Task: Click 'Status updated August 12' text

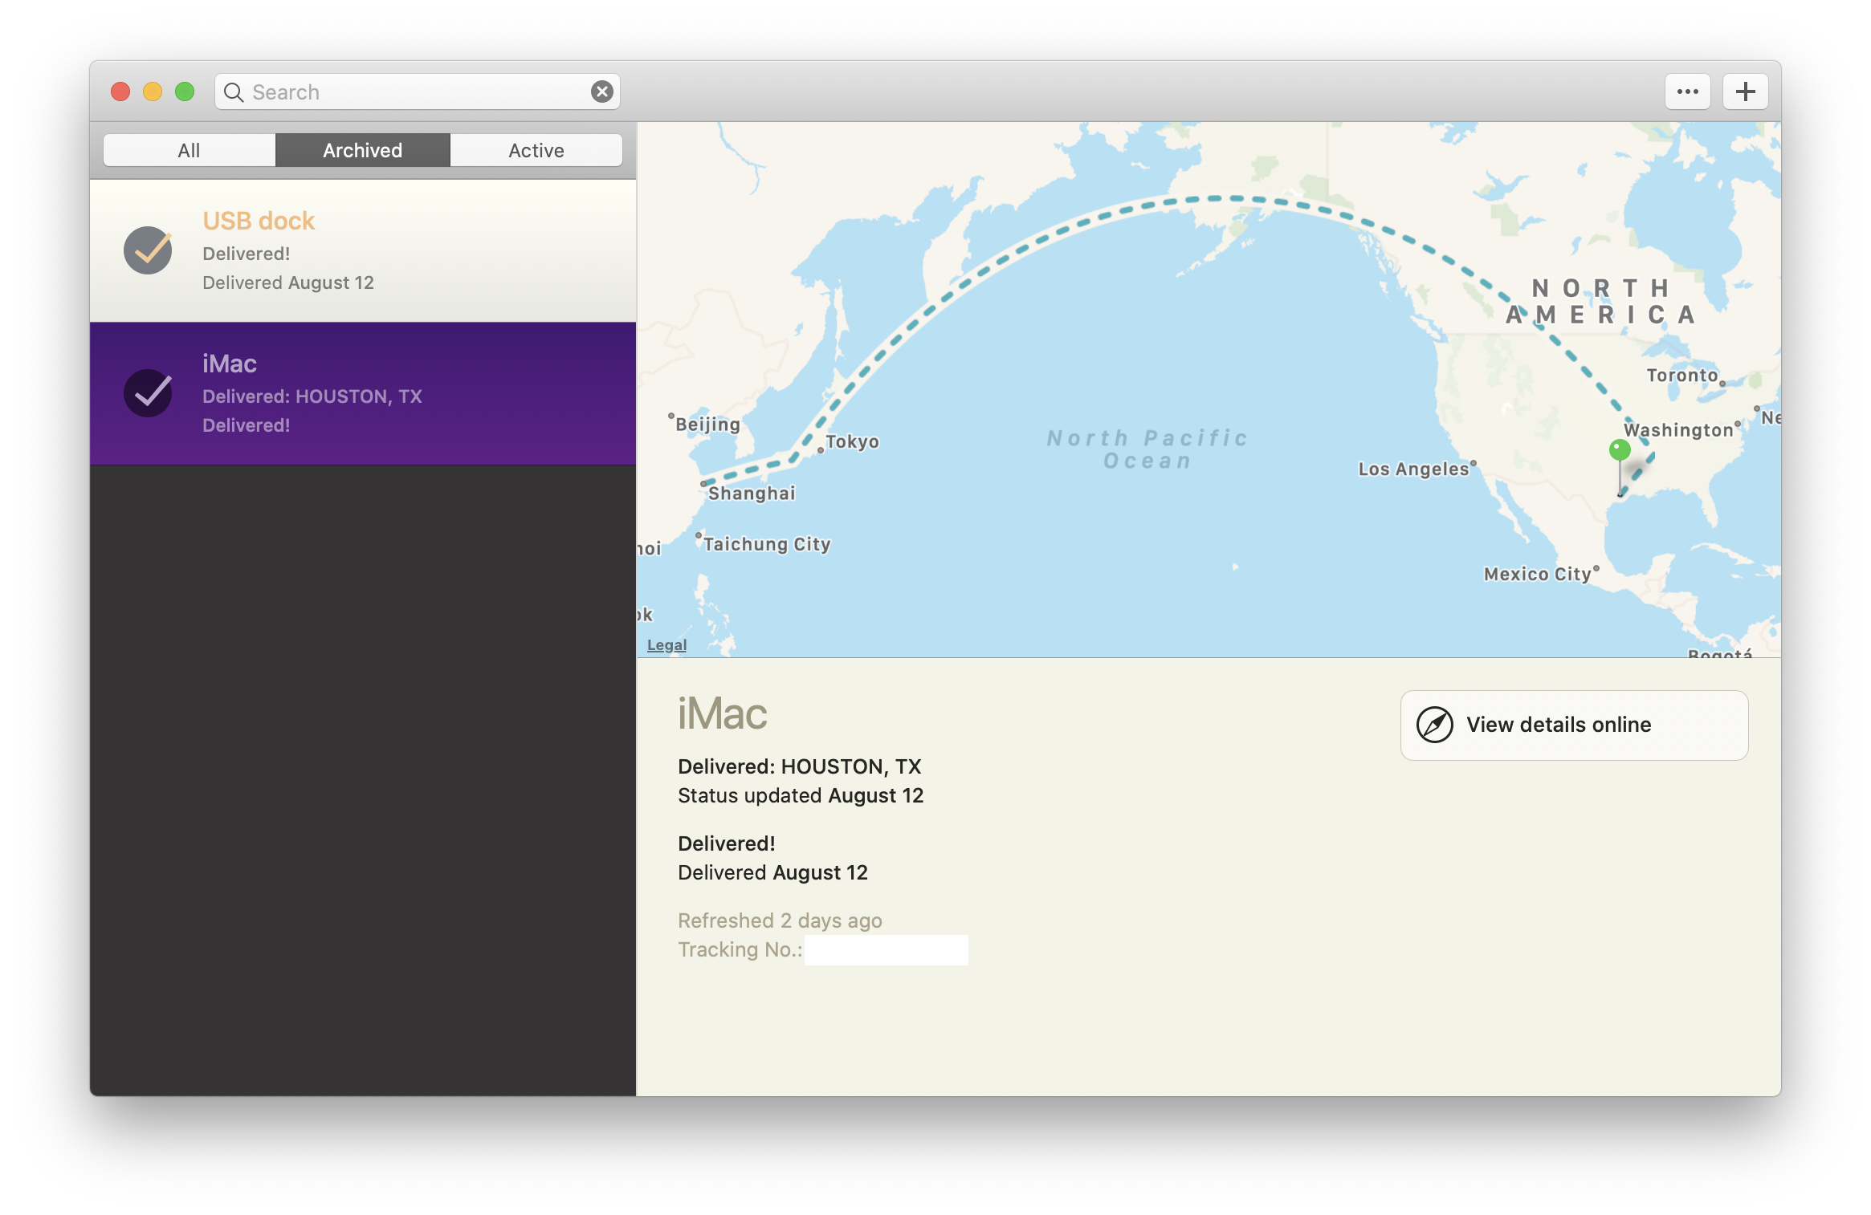Action: pyautogui.click(x=801, y=795)
